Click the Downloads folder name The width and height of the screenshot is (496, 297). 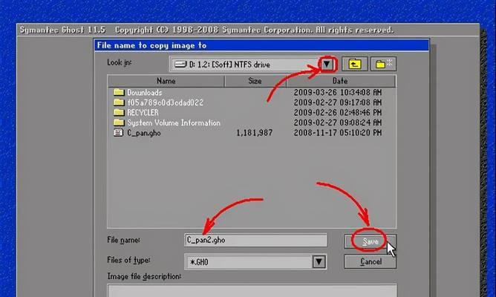pos(145,92)
